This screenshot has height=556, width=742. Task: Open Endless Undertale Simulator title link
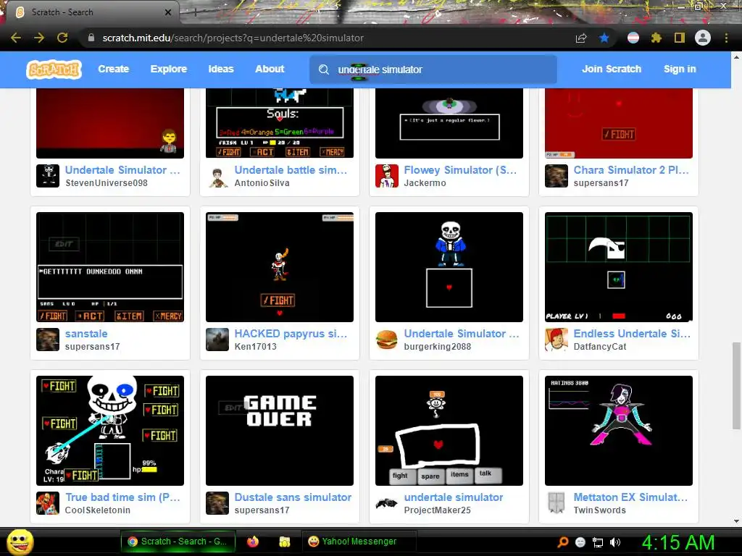pos(632,334)
